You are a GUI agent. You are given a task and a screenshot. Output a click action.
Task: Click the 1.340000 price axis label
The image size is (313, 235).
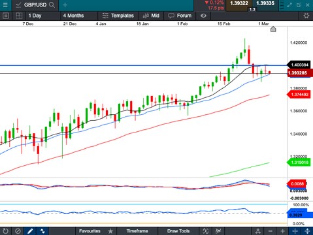point(299,134)
